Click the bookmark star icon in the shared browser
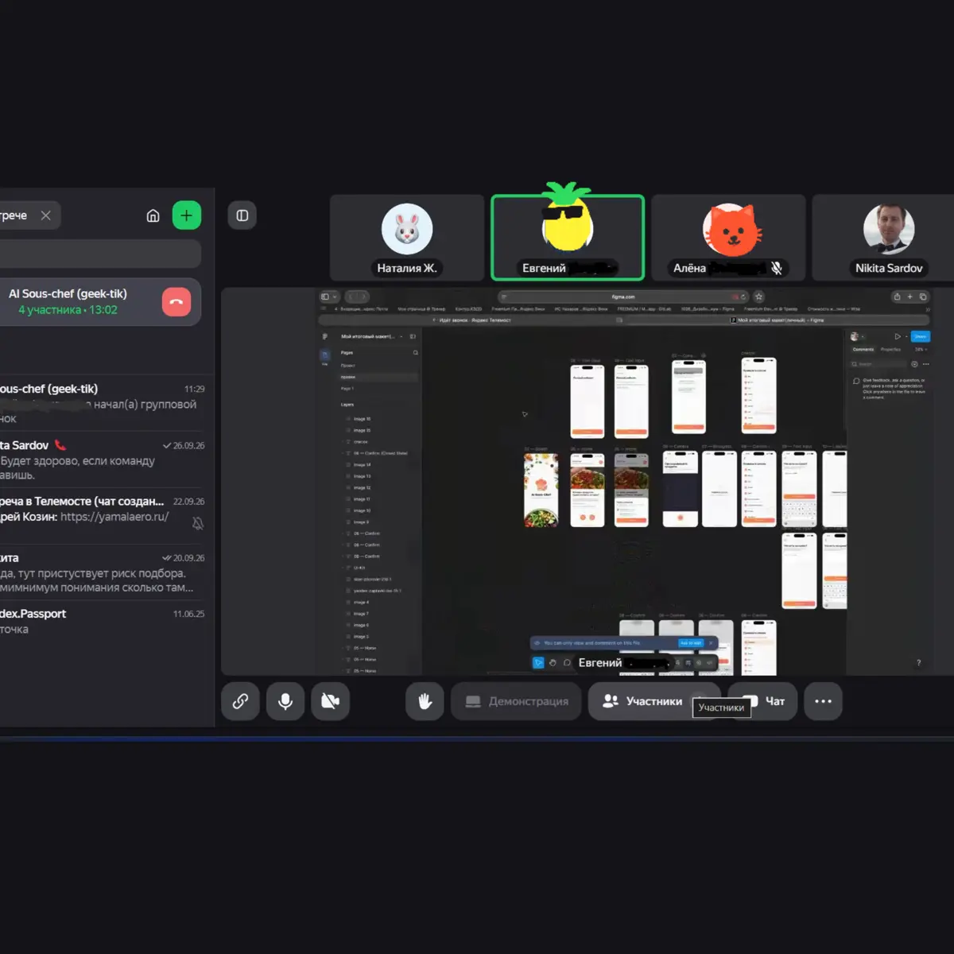The image size is (954, 954). coord(758,297)
